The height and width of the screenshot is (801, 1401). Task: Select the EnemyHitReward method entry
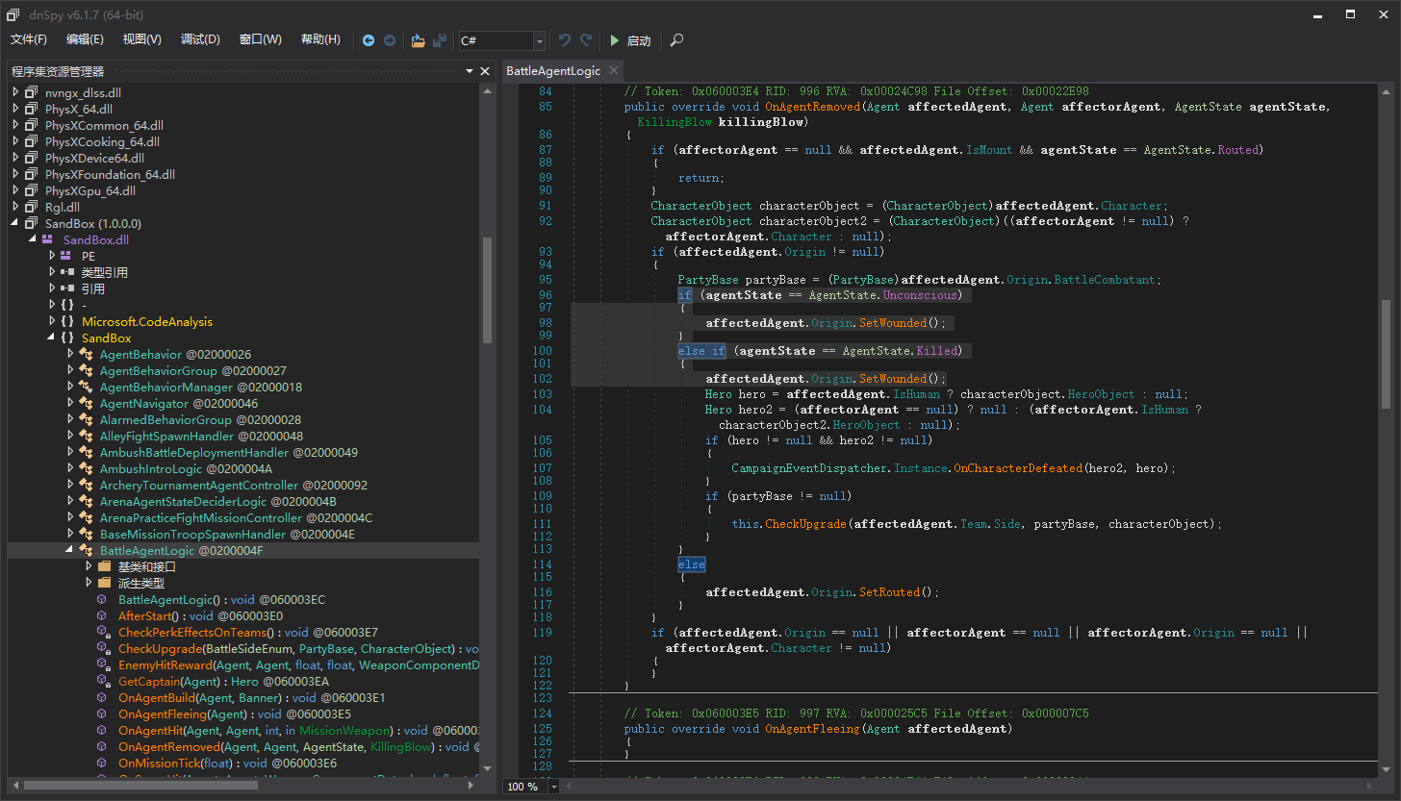[x=298, y=664]
